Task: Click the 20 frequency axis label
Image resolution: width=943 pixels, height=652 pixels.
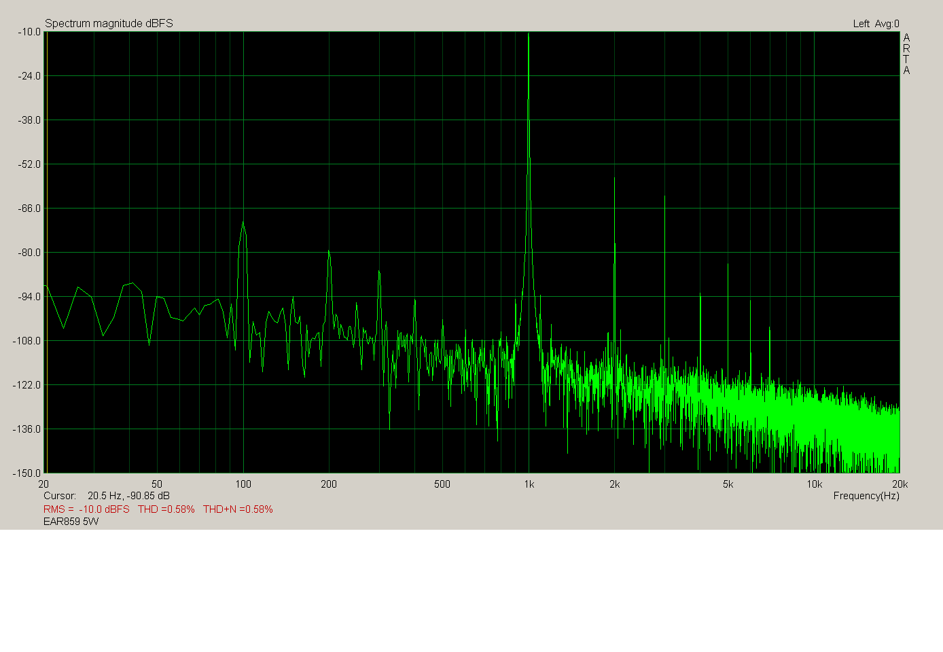Action: coord(43,484)
